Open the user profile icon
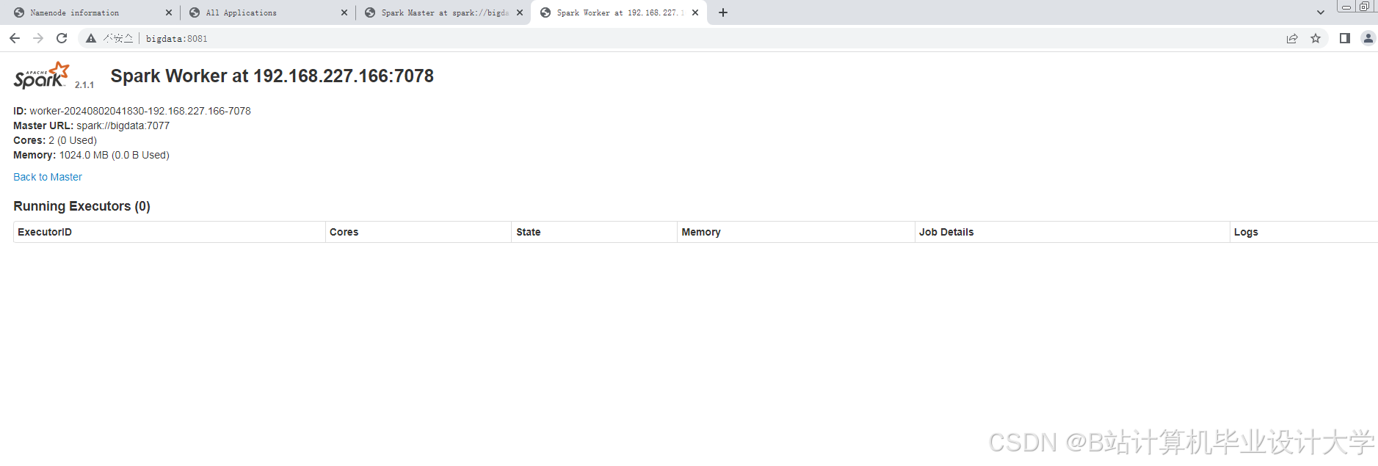Screen dimensions: 1378x466 1368,38
